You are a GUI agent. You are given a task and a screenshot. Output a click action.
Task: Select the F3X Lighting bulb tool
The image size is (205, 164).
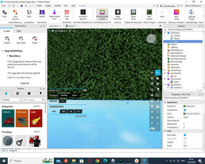[x=152, y=106]
